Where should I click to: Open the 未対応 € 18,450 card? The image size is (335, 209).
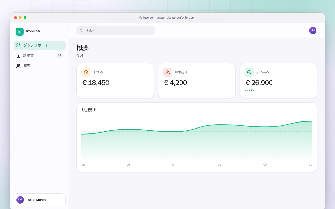tap(115, 81)
